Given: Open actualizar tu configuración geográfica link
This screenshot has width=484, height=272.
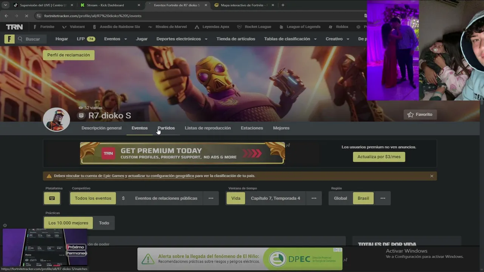Looking at the screenshot, I should click(x=161, y=176).
